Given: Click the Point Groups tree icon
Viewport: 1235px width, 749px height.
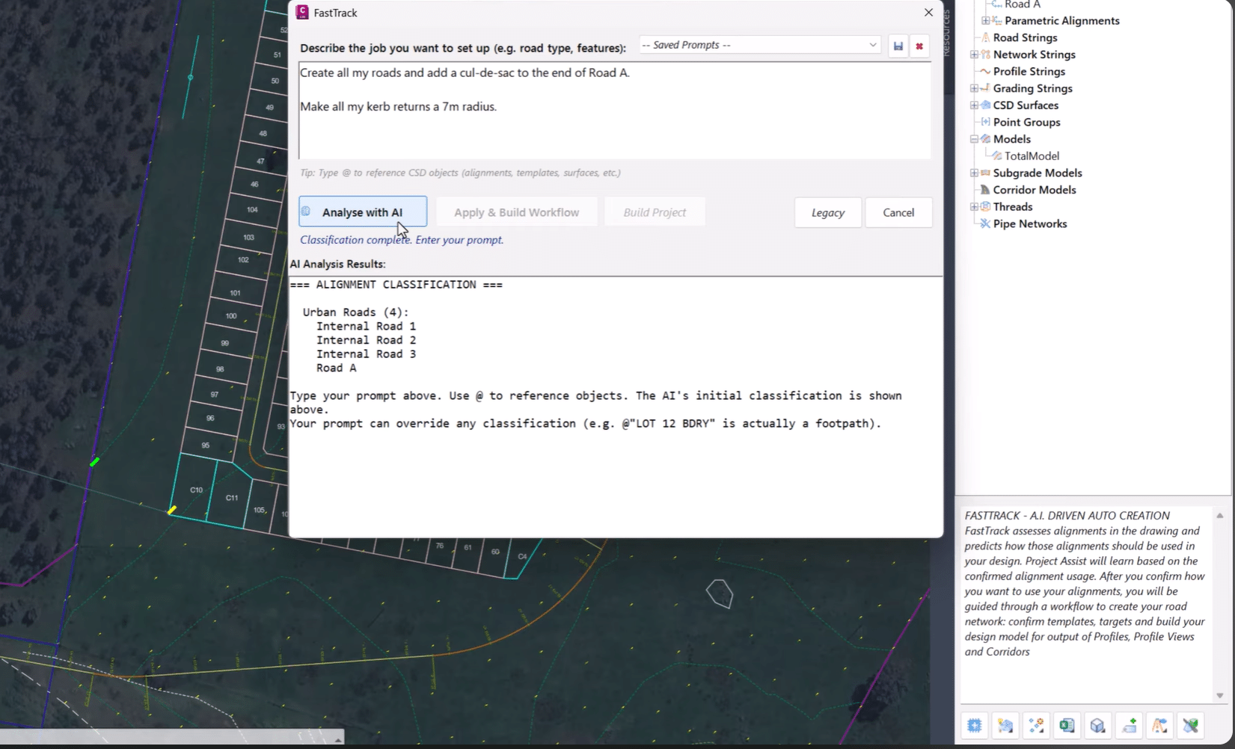Looking at the screenshot, I should (985, 122).
